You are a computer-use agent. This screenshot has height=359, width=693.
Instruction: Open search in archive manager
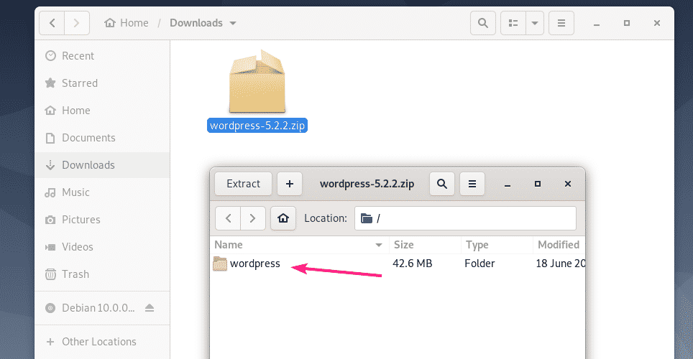pyautogui.click(x=442, y=184)
